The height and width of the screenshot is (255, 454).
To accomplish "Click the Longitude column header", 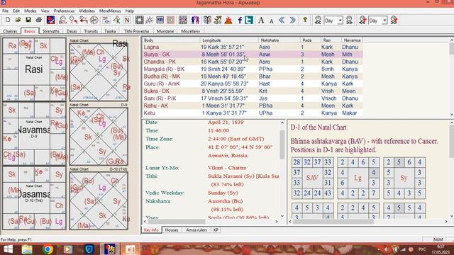I will [x=229, y=40].
